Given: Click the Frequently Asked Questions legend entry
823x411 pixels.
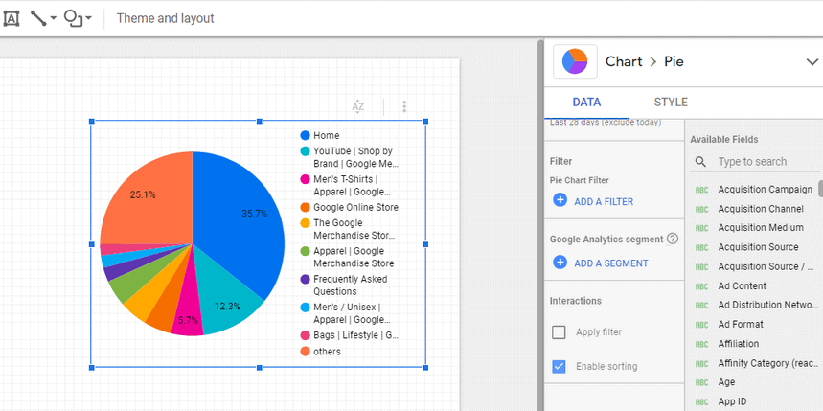Looking at the screenshot, I should (x=344, y=285).
